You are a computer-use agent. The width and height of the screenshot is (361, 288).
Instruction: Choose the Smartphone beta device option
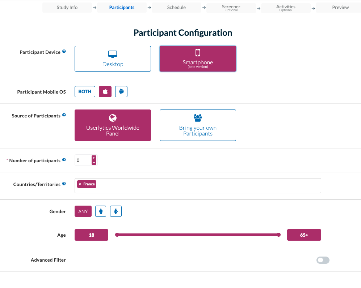tap(198, 59)
